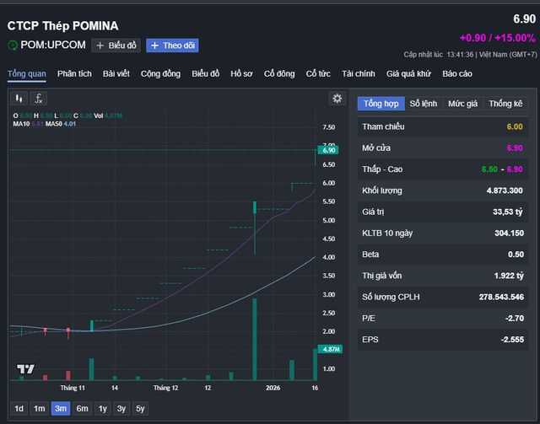This screenshot has width=540, height=424.
Task: Click the TradingView logo on chart
Action: [25, 369]
